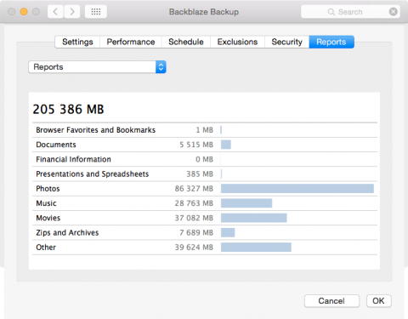Go back with the left arrow button
This screenshot has width=408, height=319.
pyautogui.click(x=55, y=12)
